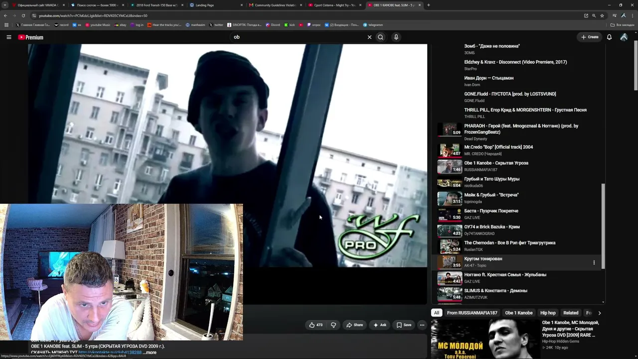The height and width of the screenshot is (359, 638).
Task: Open the Ask button under video
Action: 380,325
